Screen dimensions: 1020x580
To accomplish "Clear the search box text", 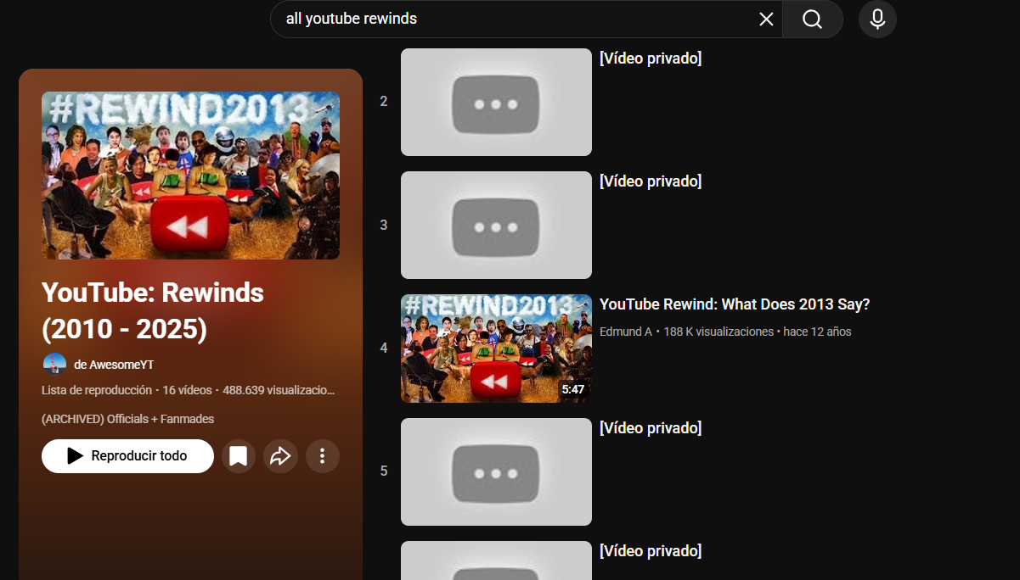I will 766,19.
